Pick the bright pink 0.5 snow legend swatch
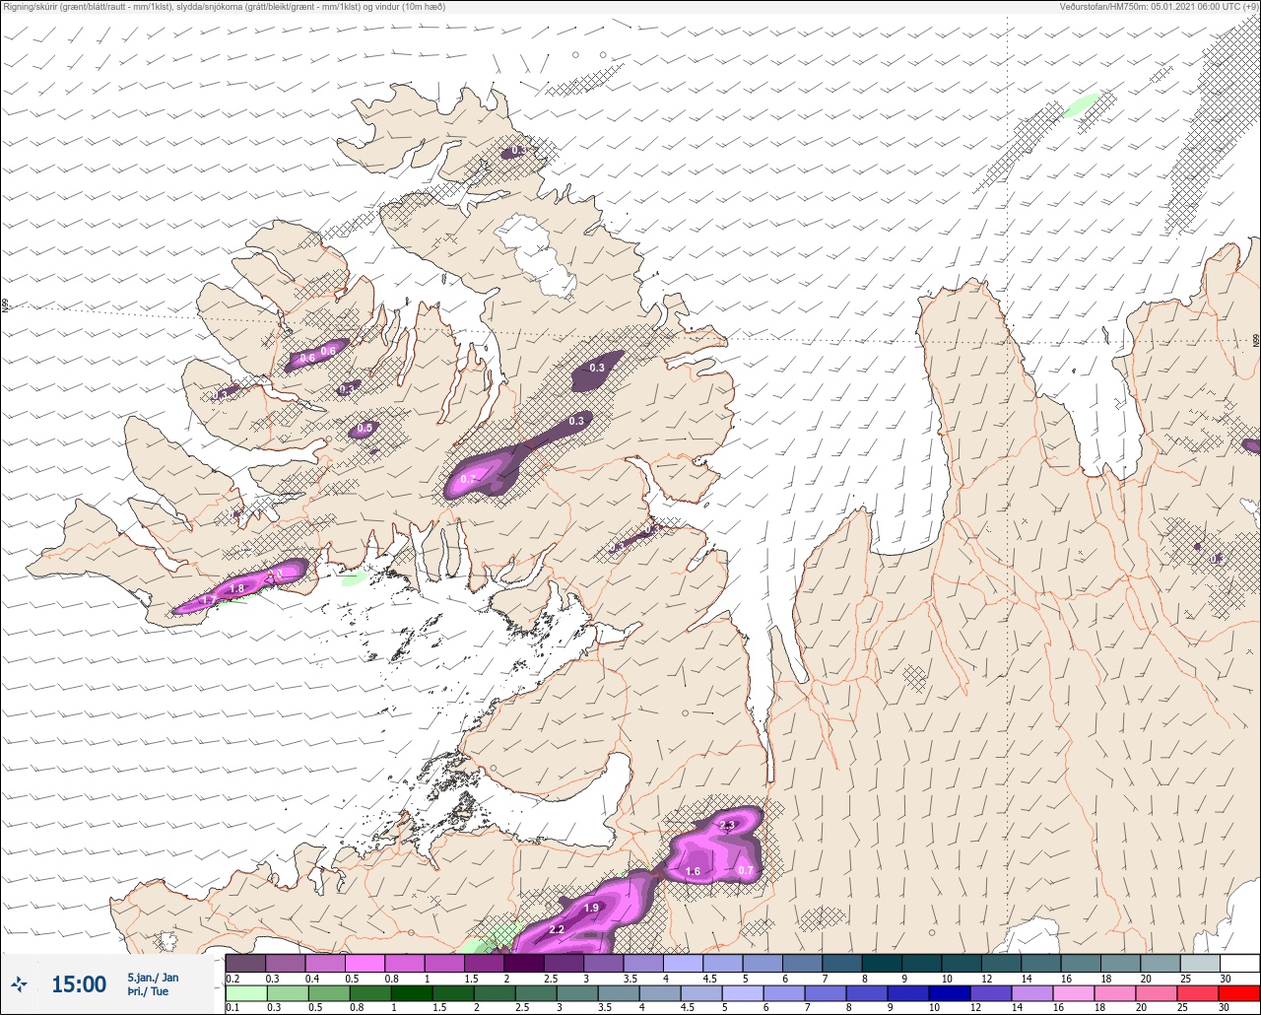 (x=365, y=963)
